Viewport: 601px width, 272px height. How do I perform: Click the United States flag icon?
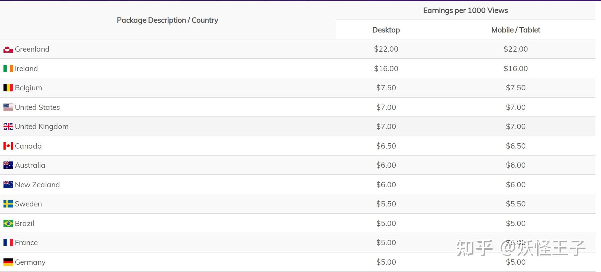coord(8,107)
